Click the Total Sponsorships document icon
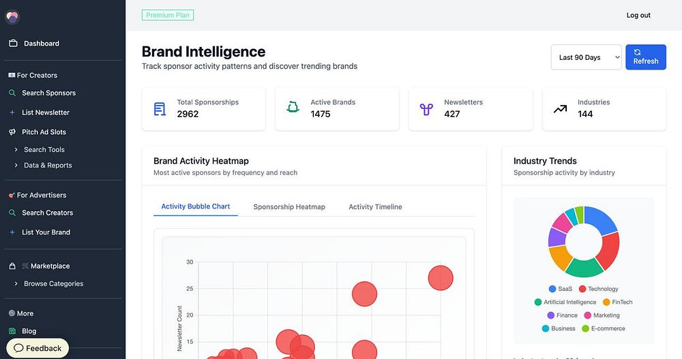Image resolution: width=682 pixels, height=359 pixels. coord(160,109)
